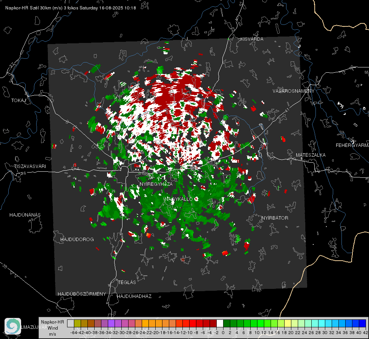The width and height of the screenshot is (369, 339).
Task: Click the road number 36 label
Action: (23, 173)
